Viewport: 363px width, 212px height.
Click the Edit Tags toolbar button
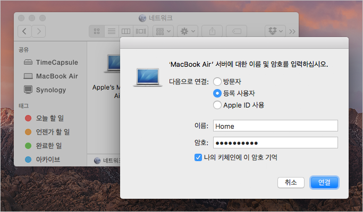pyautogui.click(x=237, y=31)
